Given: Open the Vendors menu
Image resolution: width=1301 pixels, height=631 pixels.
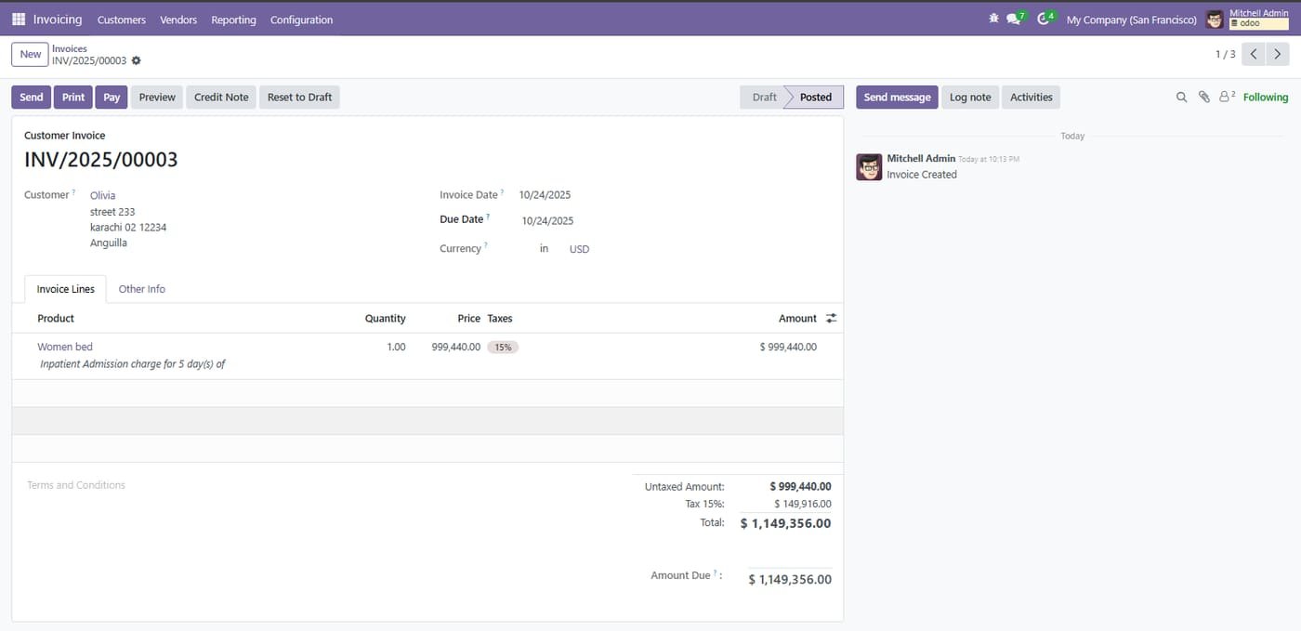Looking at the screenshot, I should [x=178, y=20].
